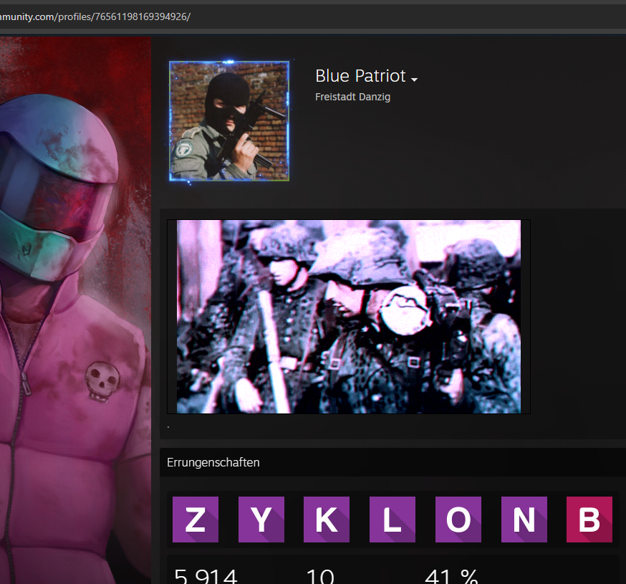Select the O achievement badge
626x584 pixels.
[458, 520]
